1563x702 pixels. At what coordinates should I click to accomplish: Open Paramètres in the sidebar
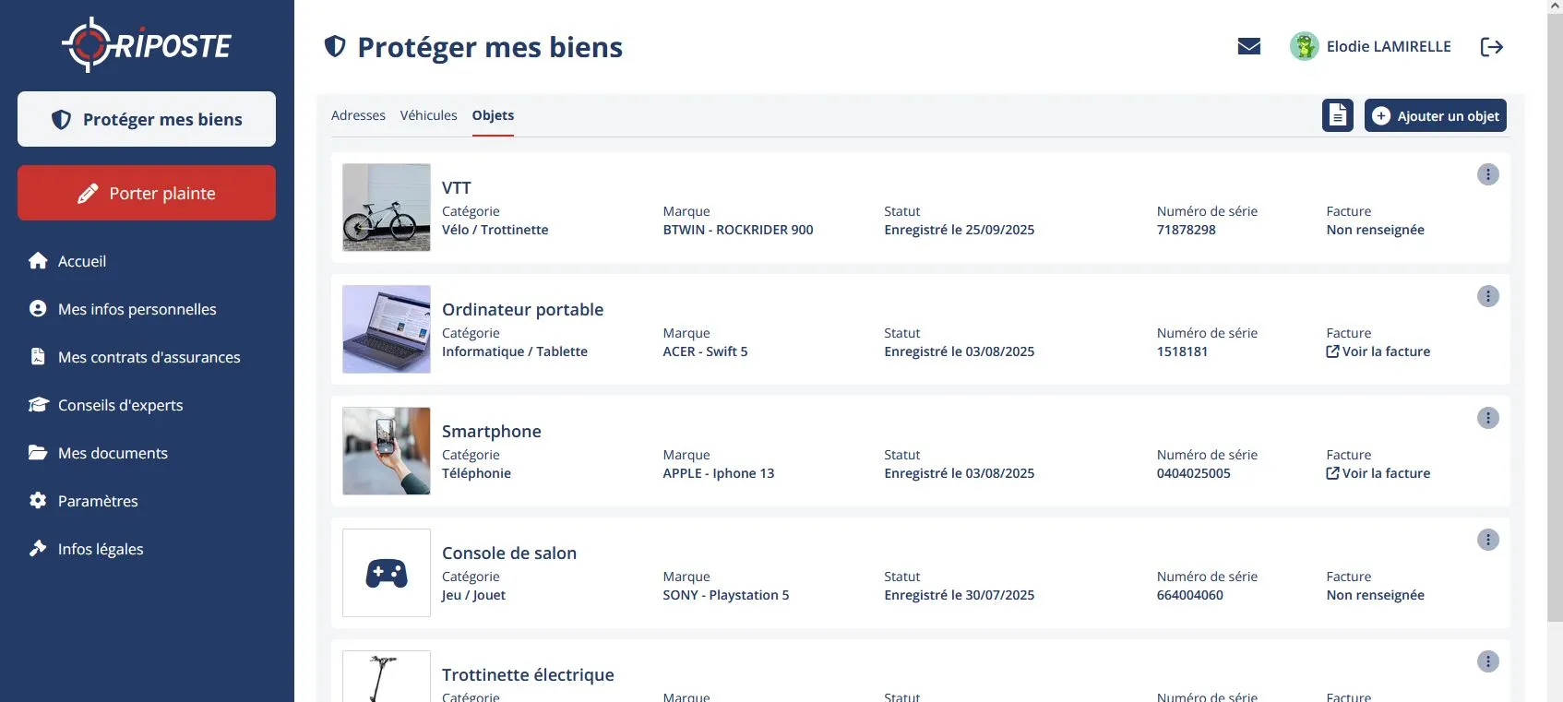[x=98, y=501]
